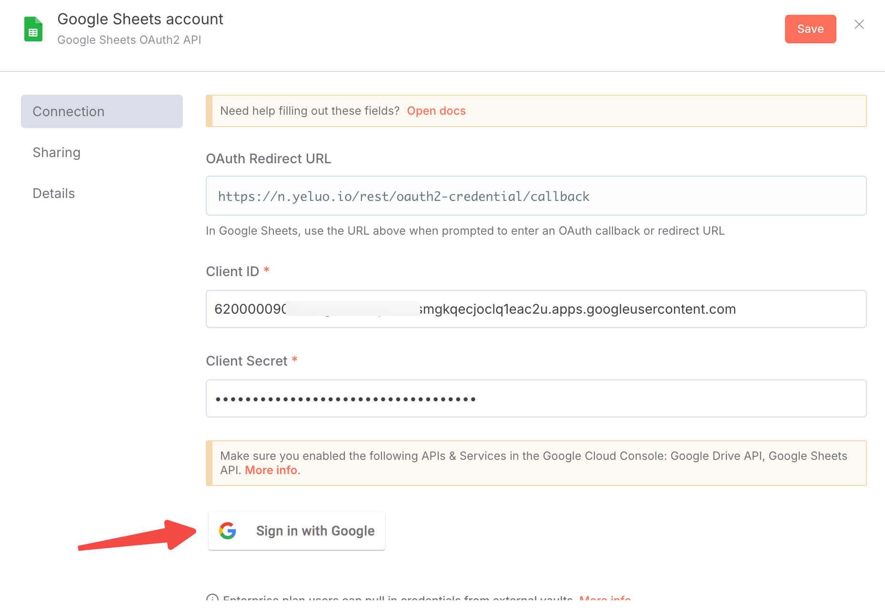
Task: Click the green Google Sheets icon
Action: coord(33,29)
